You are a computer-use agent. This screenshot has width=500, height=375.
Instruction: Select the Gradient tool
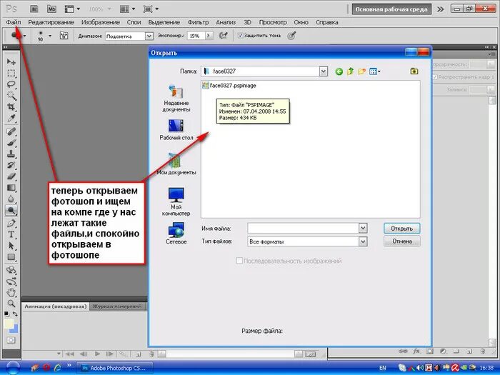coord(11,187)
